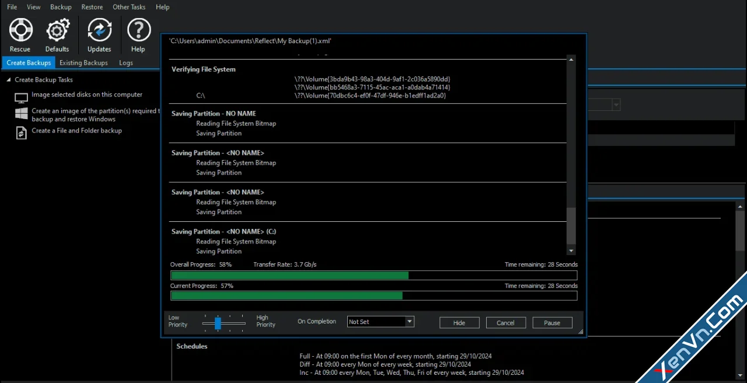Select Create an image of the partition(s) required
Screen dimensions: 747x383
point(96,114)
